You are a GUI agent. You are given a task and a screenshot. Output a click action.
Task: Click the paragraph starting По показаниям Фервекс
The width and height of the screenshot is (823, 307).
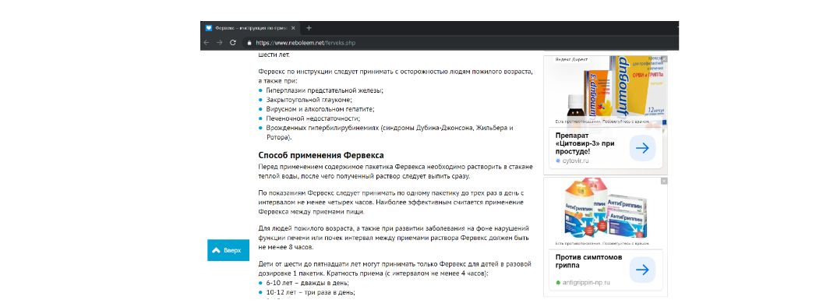[391, 202]
